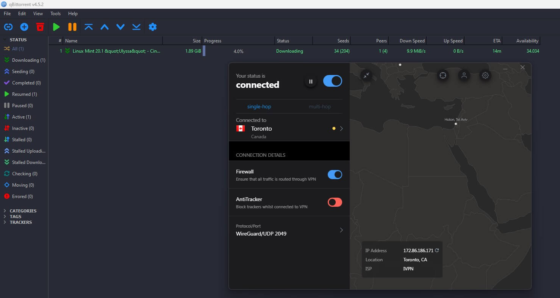Pause the VPN connection

click(x=311, y=81)
